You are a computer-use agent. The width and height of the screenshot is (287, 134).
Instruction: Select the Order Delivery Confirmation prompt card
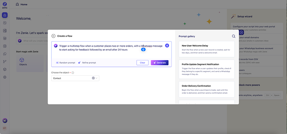click(x=207, y=90)
